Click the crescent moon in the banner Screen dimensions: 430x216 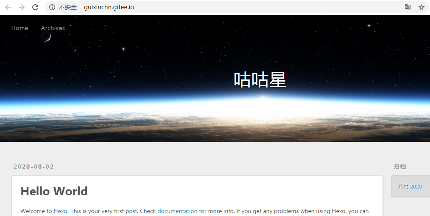click(x=45, y=36)
